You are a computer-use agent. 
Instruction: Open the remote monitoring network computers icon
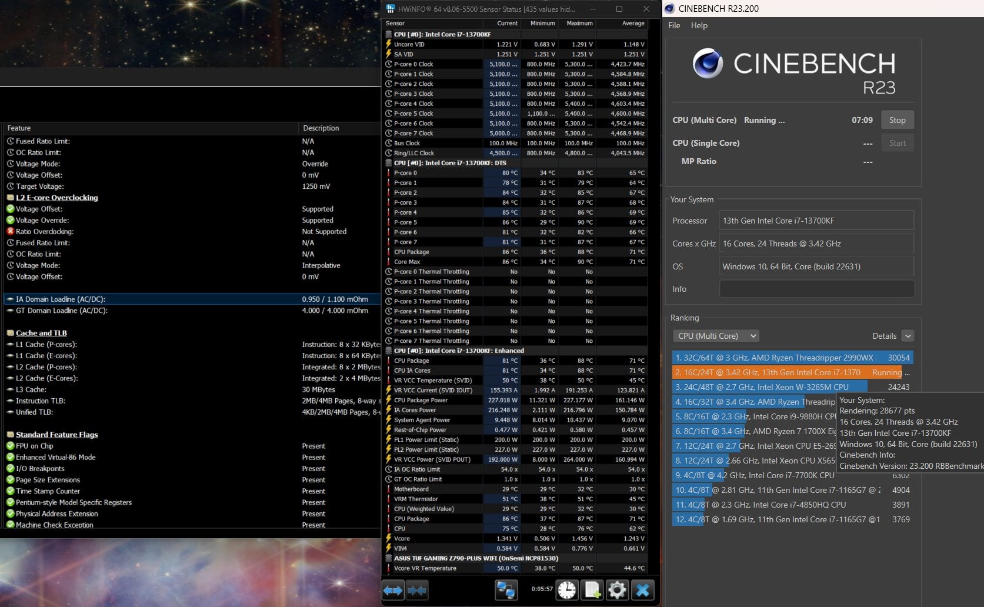point(506,590)
